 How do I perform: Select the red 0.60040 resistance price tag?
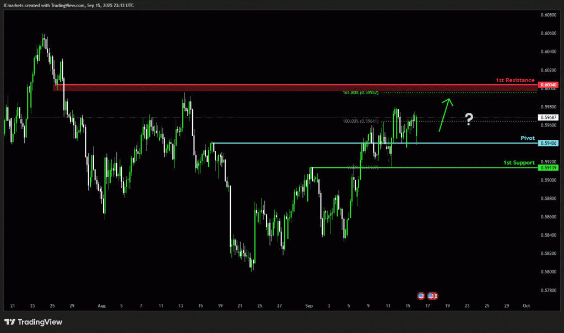tap(548, 85)
